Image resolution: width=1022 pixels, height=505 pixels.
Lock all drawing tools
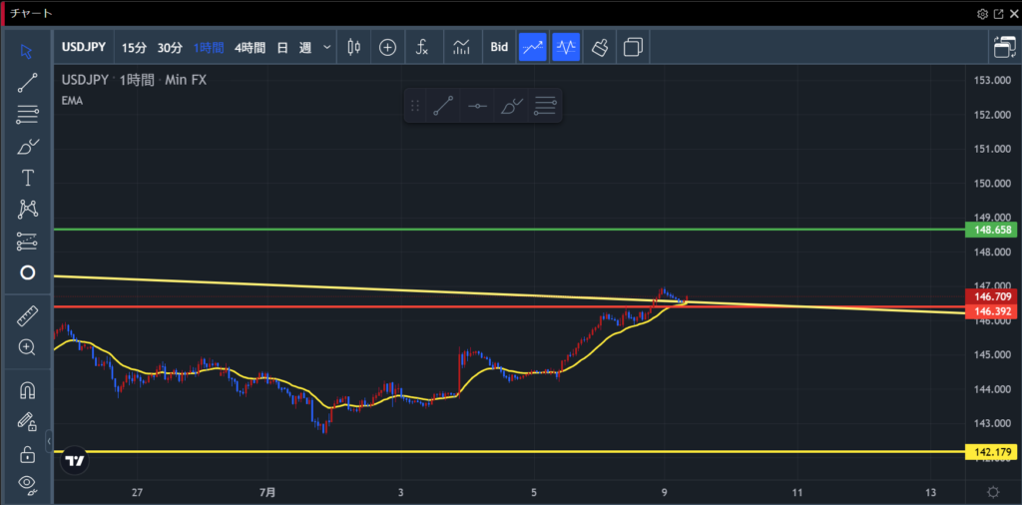tap(27, 453)
